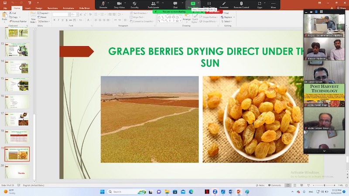The image size is (349, 196).
Task: Open the Slide Show ribbon tab
Action: click(84, 8)
